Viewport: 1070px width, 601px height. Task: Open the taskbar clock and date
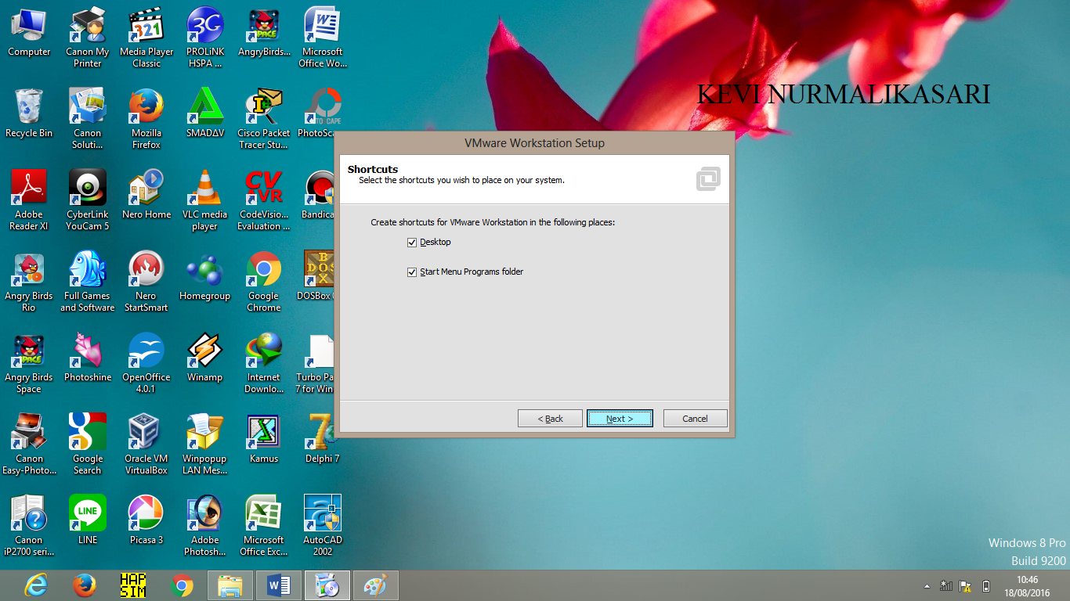[x=1027, y=585]
